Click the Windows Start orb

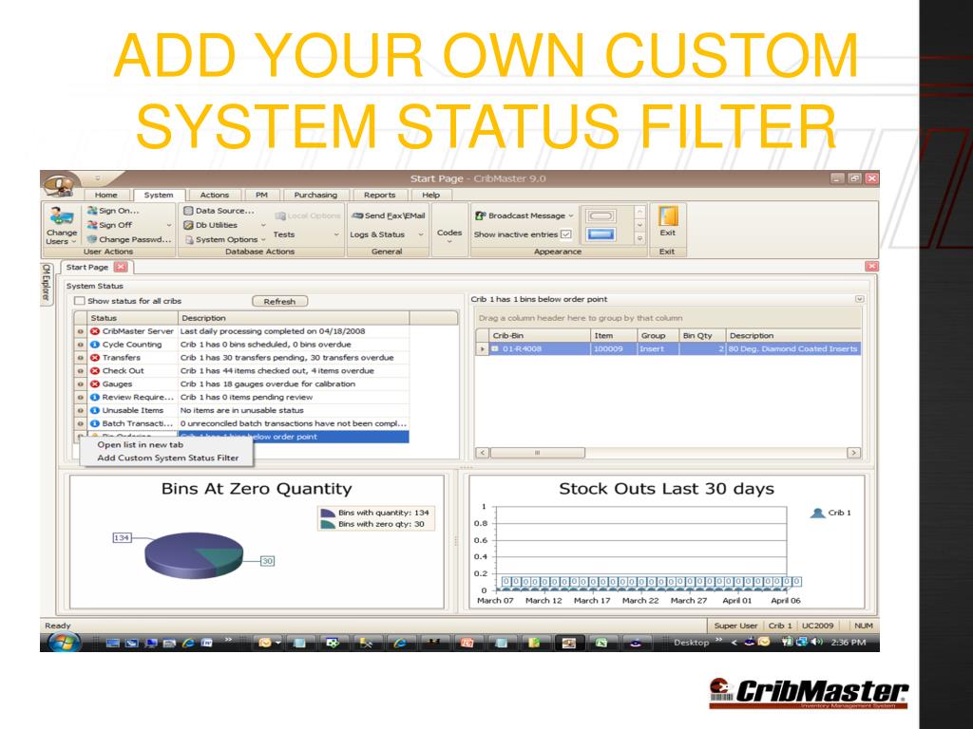64,643
